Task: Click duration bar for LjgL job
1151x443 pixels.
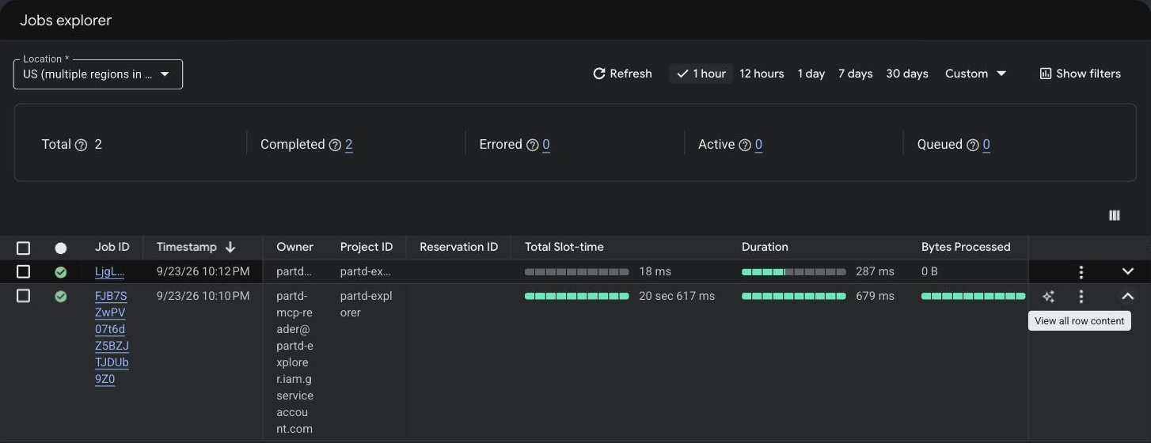Action: click(x=794, y=272)
